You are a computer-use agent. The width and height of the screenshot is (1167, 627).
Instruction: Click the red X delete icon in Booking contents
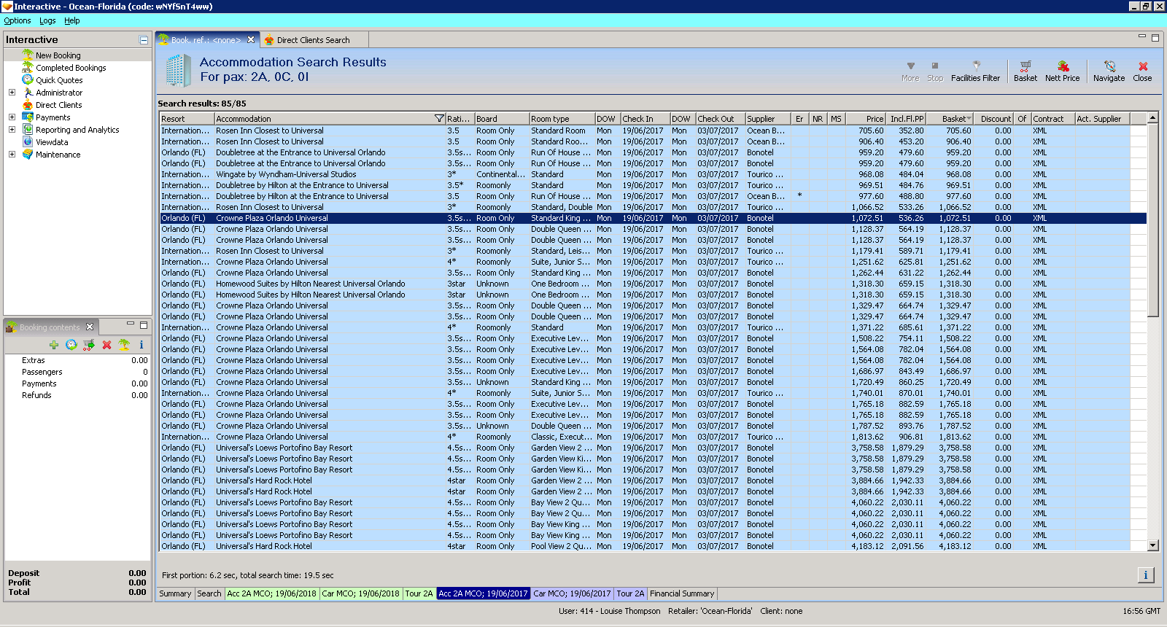[x=106, y=345]
